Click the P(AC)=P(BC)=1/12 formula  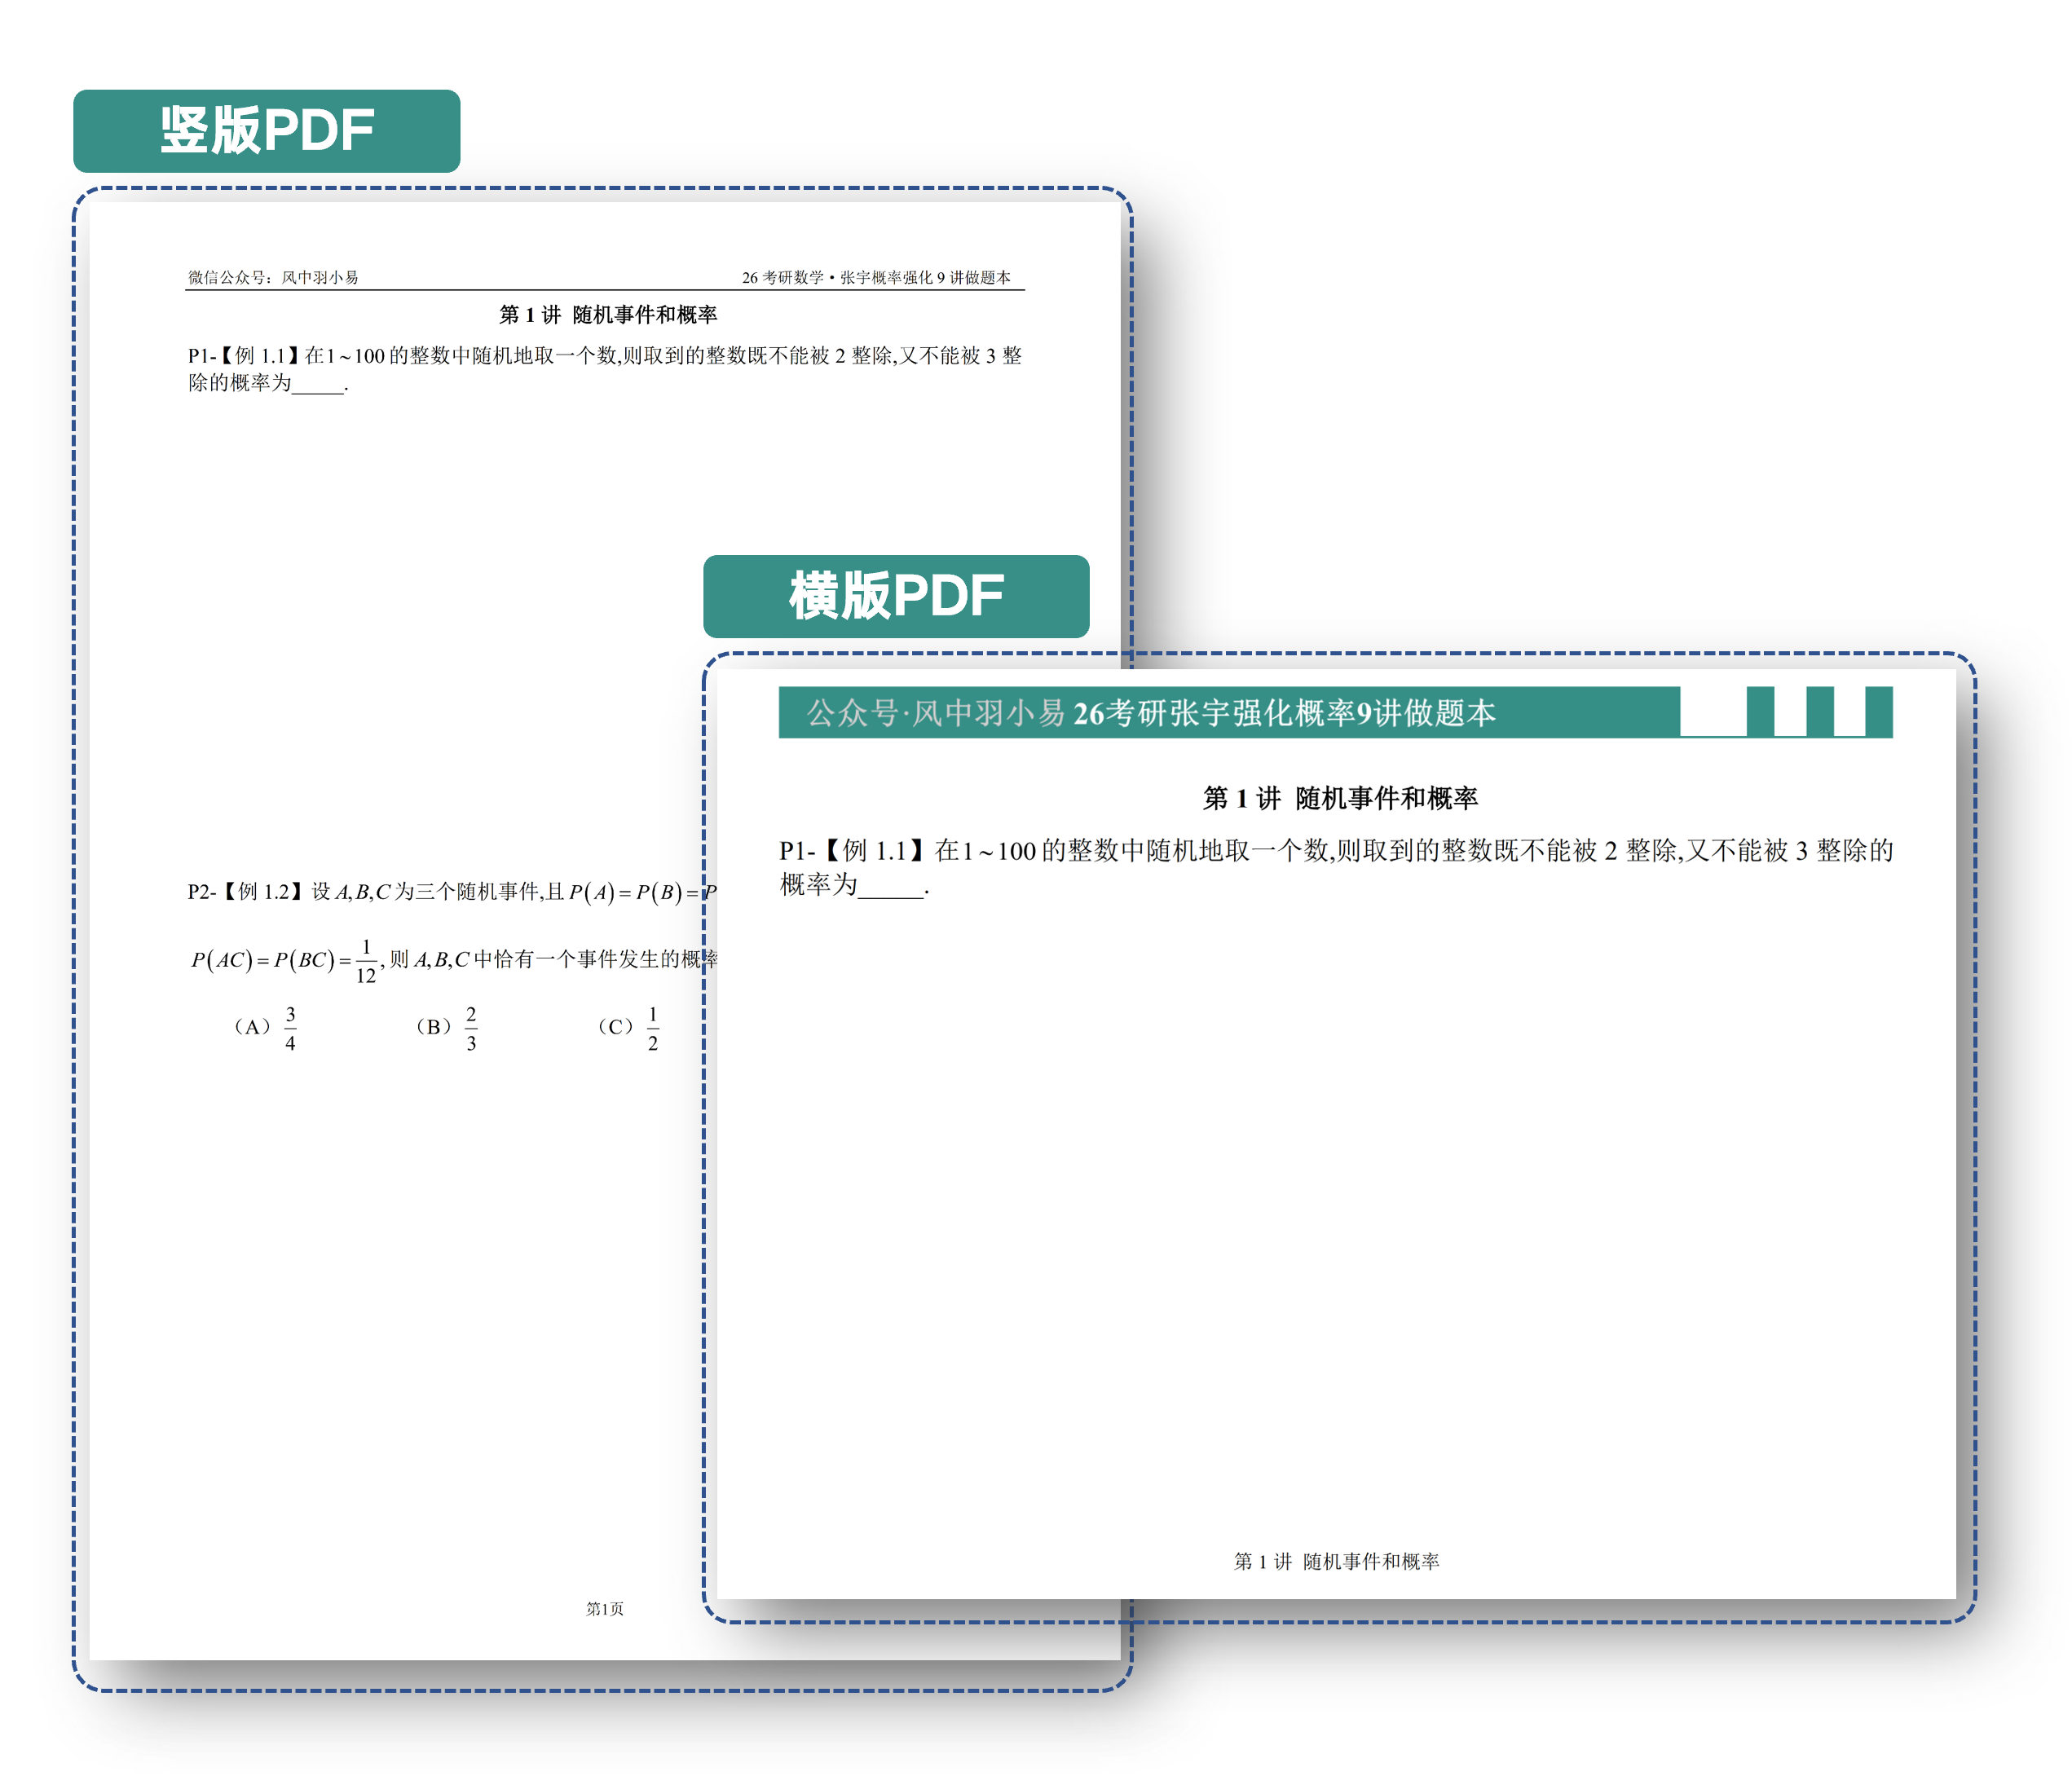click(x=284, y=960)
